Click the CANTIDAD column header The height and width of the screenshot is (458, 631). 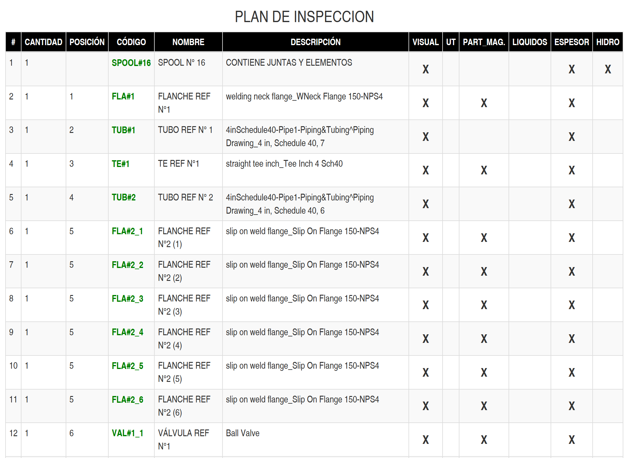tap(43, 42)
